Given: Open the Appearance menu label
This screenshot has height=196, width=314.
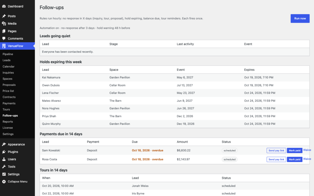Looking at the screenshot, I should point(16,144).
